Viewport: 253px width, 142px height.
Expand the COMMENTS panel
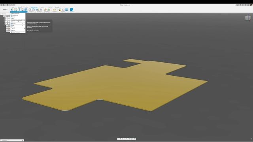coord(23,140)
